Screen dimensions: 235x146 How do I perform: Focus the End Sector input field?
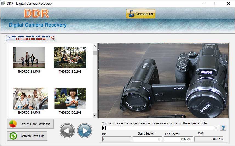[178, 139]
